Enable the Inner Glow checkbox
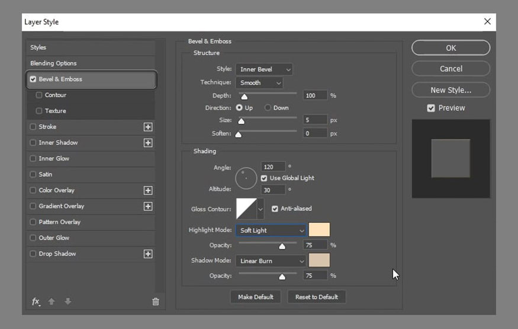 point(33,158)
